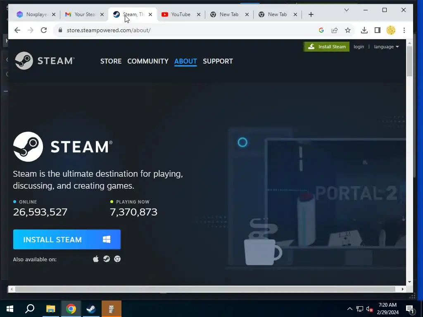423x317 pixels.
Task: Click the forward navigation arrow
Action: 31,30
